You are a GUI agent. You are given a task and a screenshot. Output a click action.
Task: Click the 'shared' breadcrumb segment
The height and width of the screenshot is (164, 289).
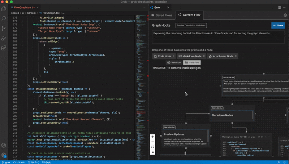tap(15, 13)
